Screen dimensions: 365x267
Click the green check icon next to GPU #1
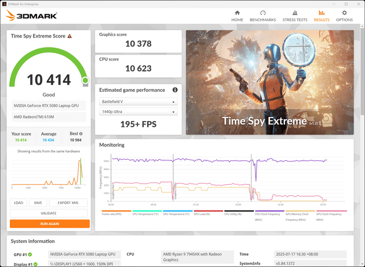coord(30,254)
